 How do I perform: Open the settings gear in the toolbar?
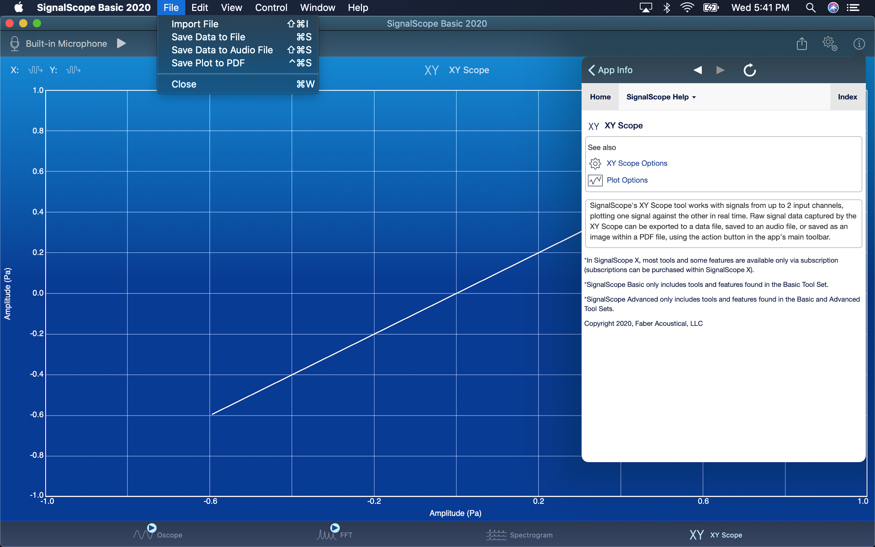[830, 43]
